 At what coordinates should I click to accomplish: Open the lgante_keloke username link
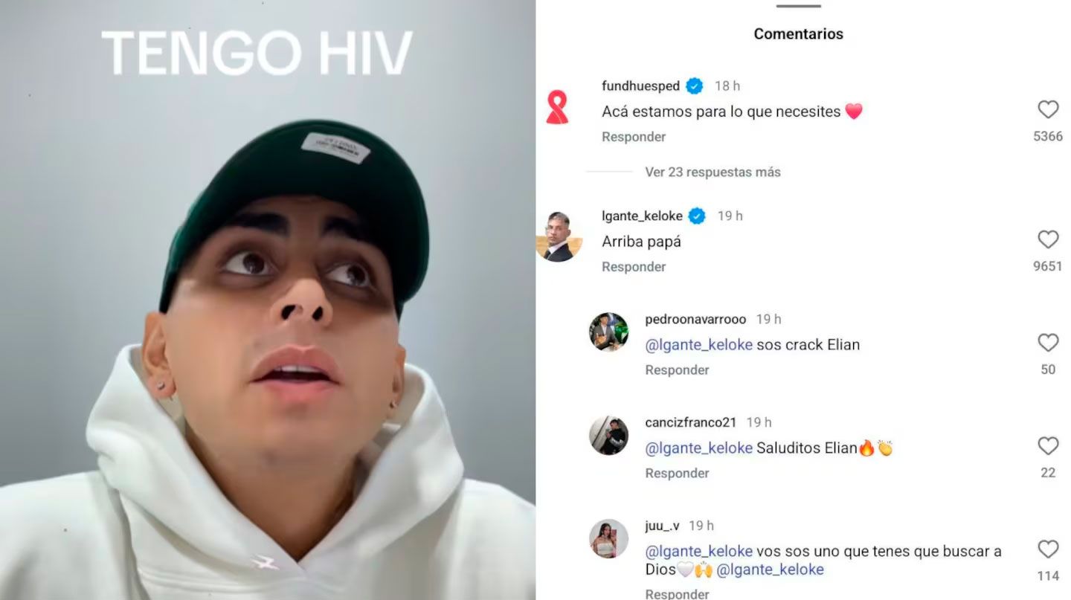[x=642, y=216]
